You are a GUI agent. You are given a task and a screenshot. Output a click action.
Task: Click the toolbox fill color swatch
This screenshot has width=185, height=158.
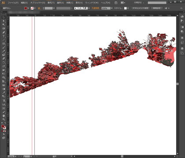point(3,126)
